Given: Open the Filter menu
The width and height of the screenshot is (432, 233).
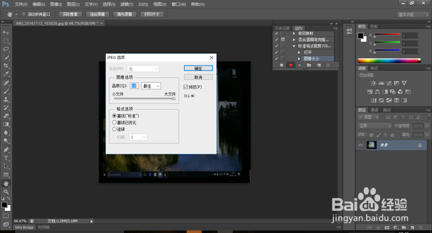Looking at the screenshot, I should 127,4.
